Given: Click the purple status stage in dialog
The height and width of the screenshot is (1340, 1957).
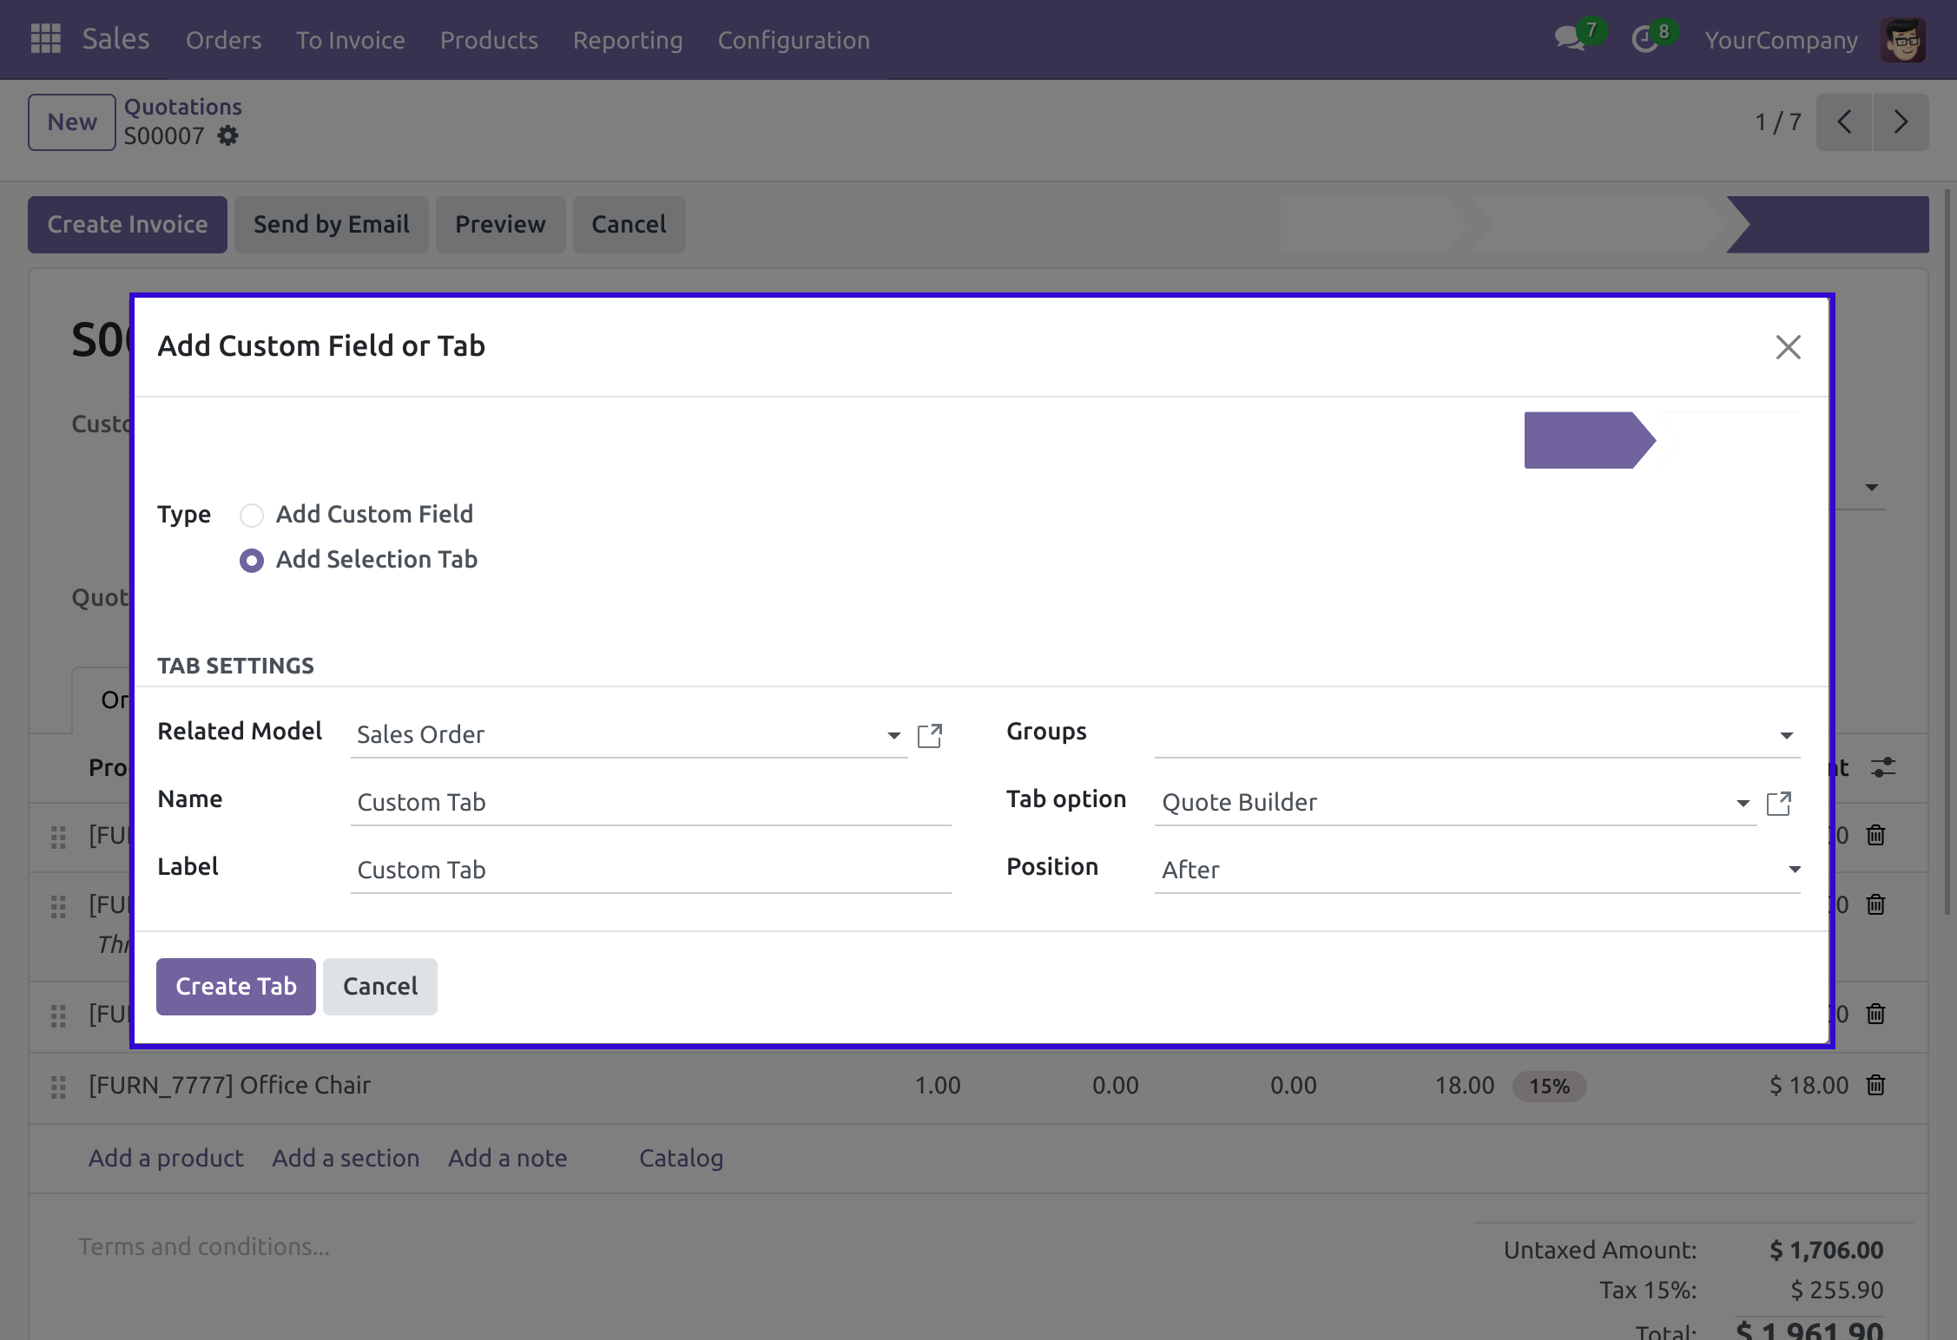Looking at the screenshot, I should (x=1590, y=440).
